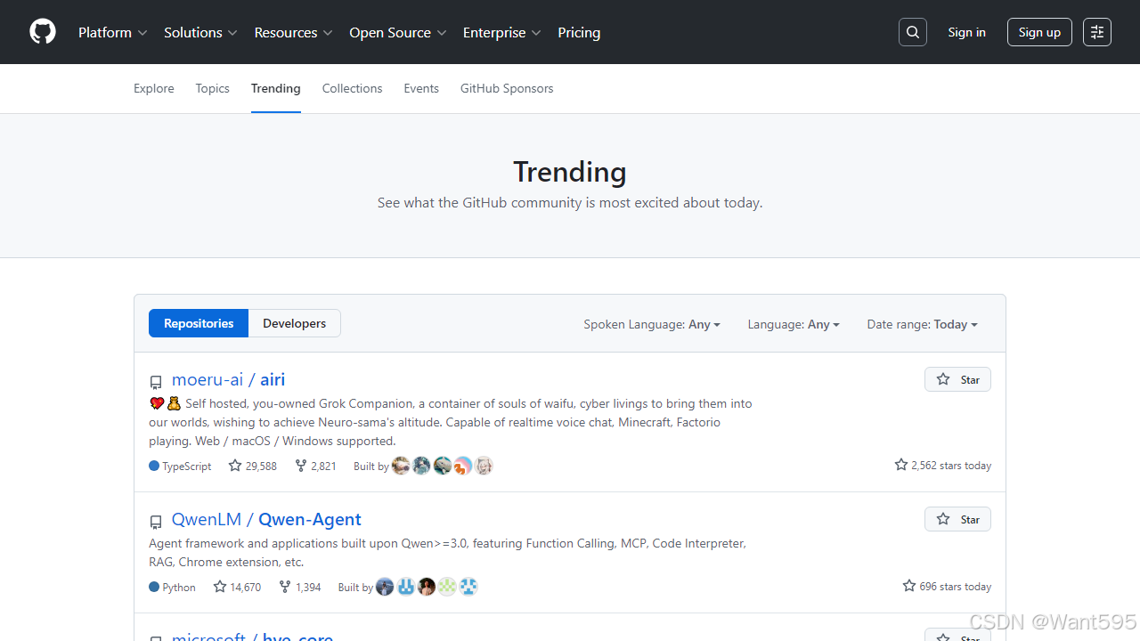
Task: Click the Python language label
Action: (172, 587)
